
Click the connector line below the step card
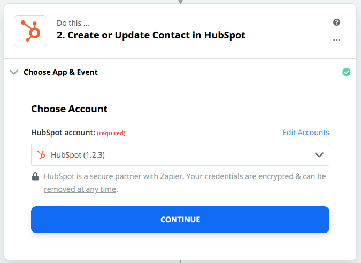(180, 261)
